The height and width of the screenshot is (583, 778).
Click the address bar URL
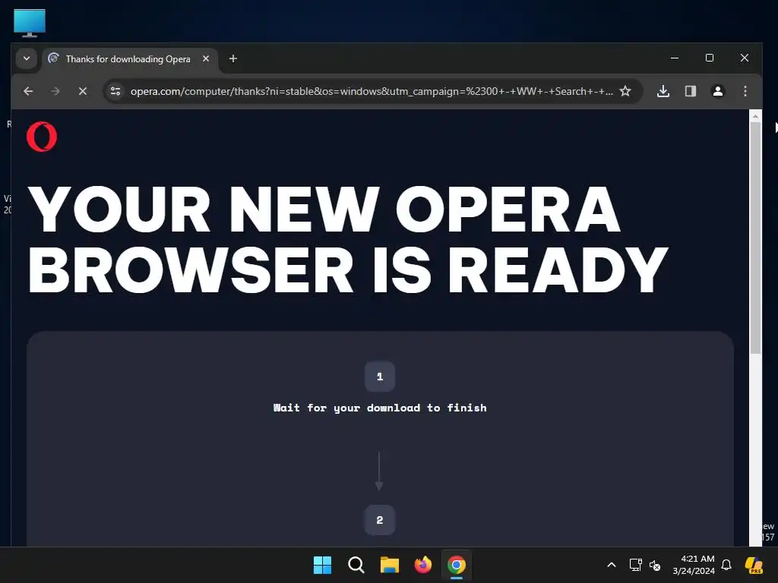click(x=372, y=91)
